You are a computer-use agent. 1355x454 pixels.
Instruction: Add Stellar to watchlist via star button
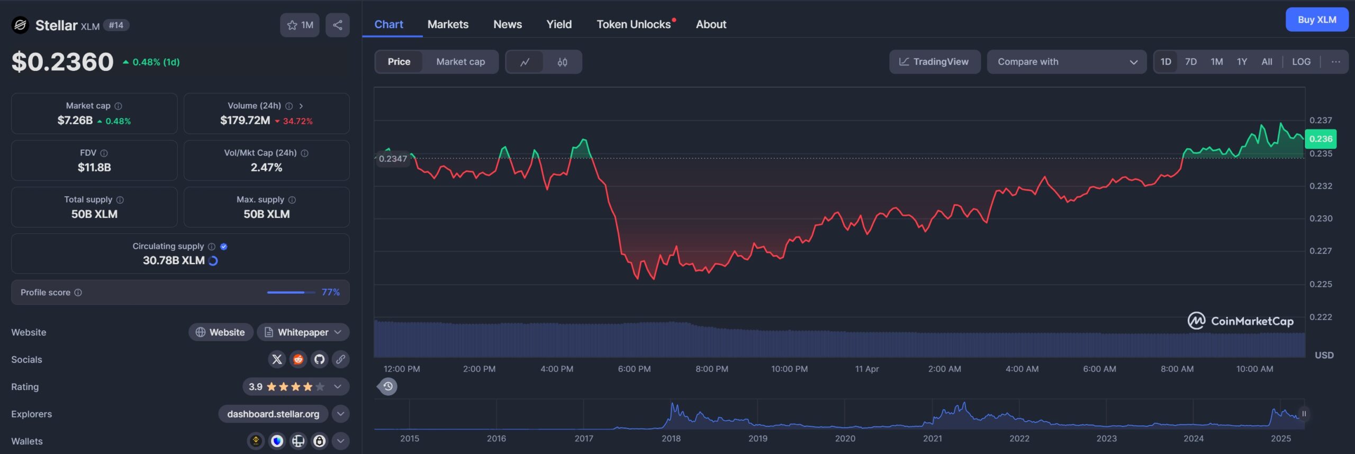(x=300, y=25)
